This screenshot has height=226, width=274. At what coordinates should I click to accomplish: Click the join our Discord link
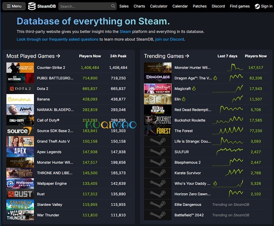170,39
